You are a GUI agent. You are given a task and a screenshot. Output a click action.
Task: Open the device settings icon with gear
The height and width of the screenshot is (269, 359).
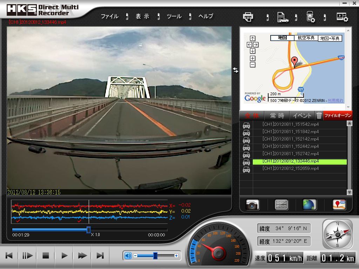(x=311, y=17)
